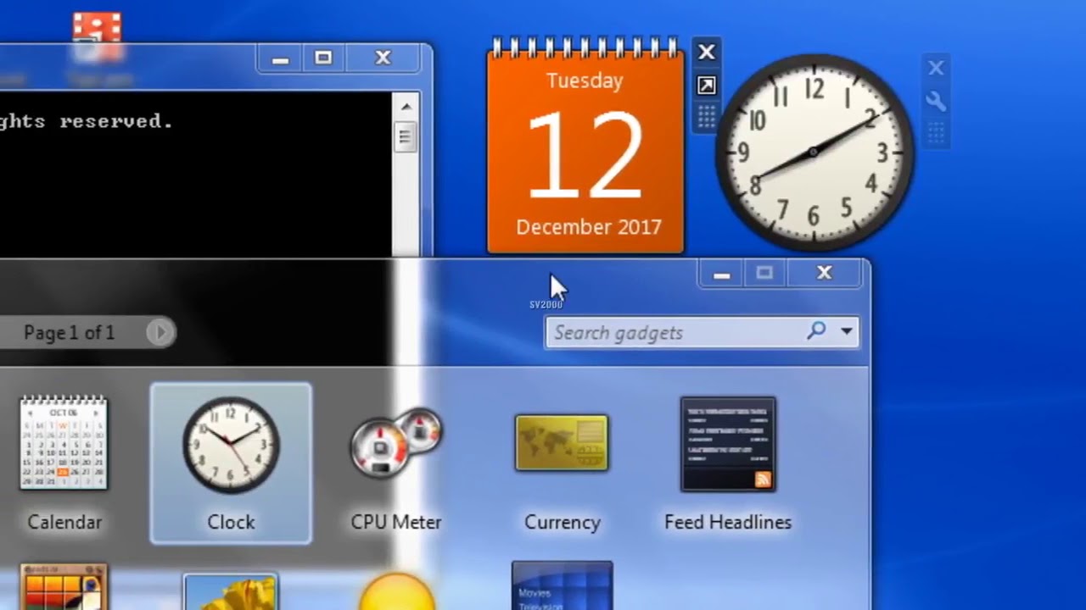Enlarge the calendar gadget with arrow icon
This screenshot has width=1086, height=610.
pyautogui.click(x=706, y=85)
